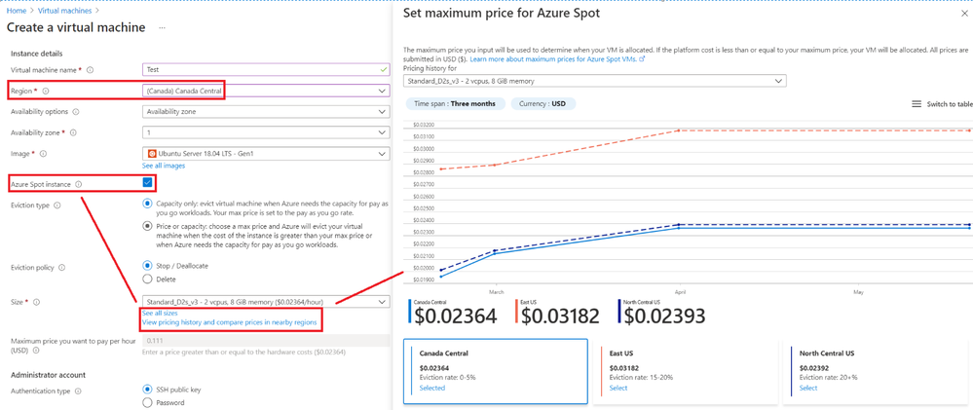
Task: Select Password authentication type
Action: 148,402
